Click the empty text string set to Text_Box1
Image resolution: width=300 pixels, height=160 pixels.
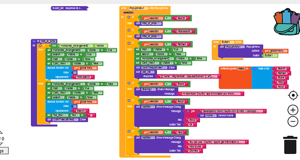(x=91, y=115)
